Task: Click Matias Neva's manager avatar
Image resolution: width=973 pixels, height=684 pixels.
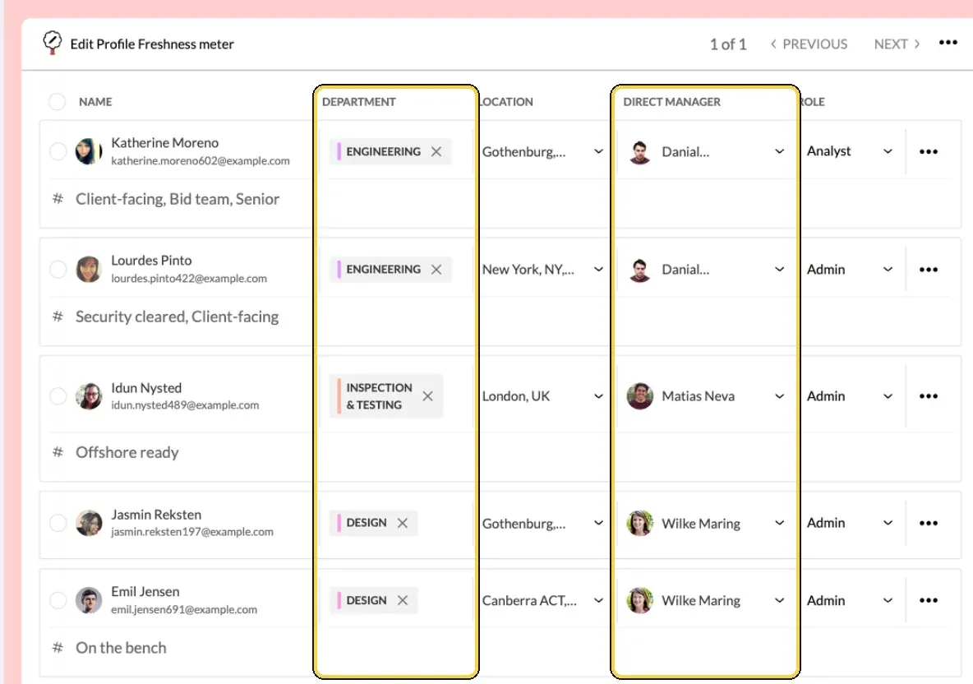Action: [x=640, y=396]
